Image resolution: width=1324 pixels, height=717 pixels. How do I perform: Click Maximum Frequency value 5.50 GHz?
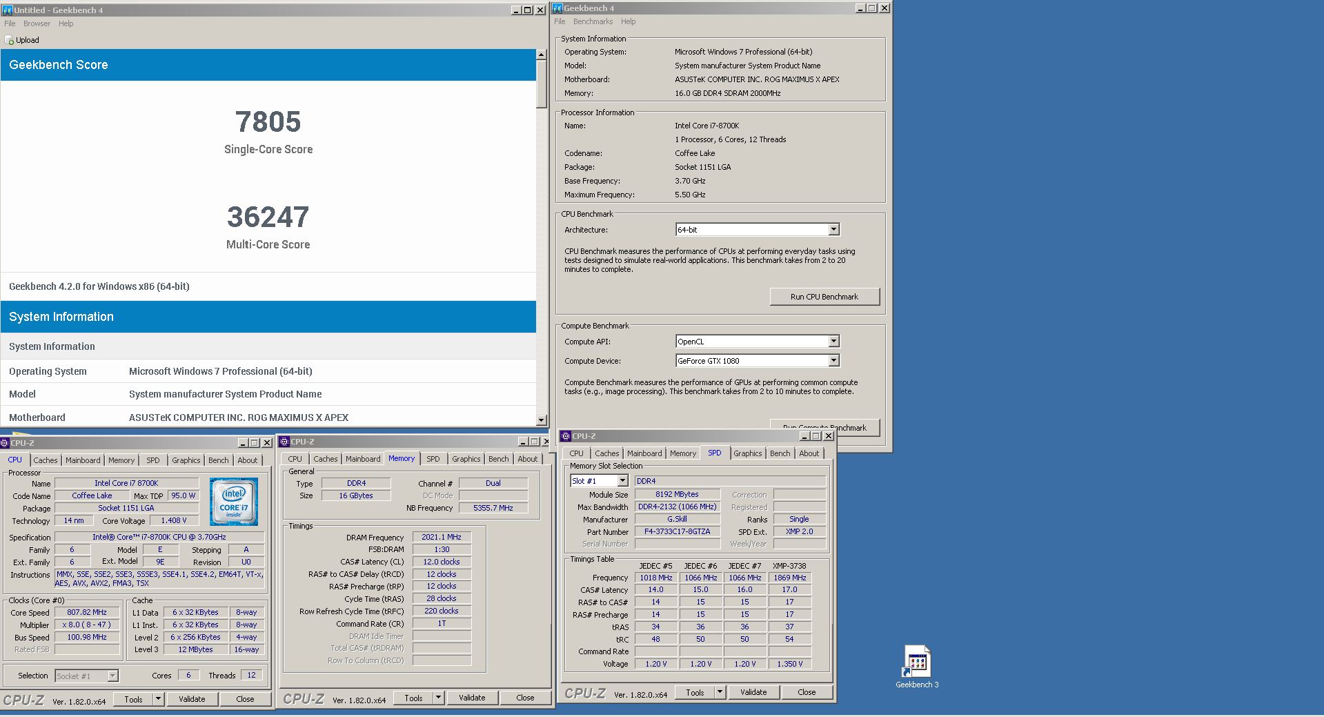690,195
